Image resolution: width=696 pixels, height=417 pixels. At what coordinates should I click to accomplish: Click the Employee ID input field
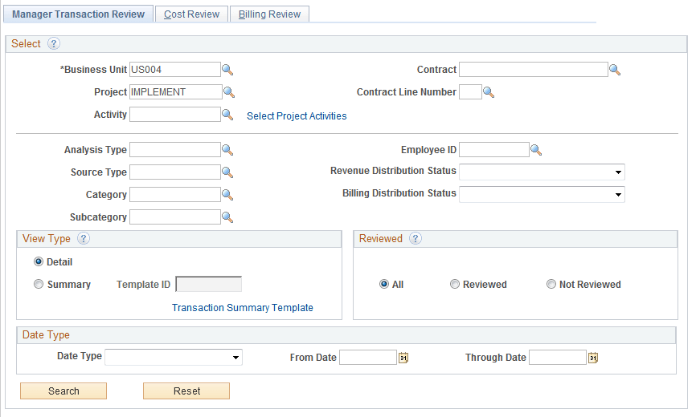click(x=494, y=150)
